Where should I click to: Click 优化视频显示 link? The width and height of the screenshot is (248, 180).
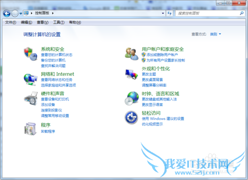(x=152, y=124)
